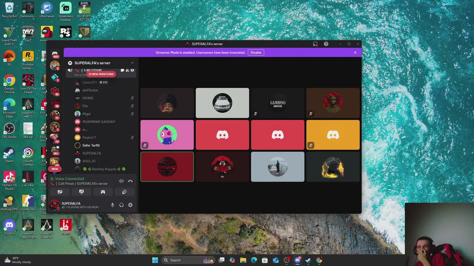Screen dimensions: 474x266
Task: Dismiss the Streamer Mode banner
Action: tap(355, 52)
